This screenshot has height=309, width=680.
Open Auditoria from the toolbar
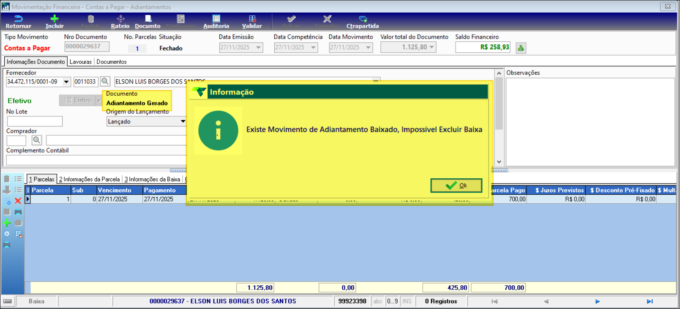click(x=216, y=22)
